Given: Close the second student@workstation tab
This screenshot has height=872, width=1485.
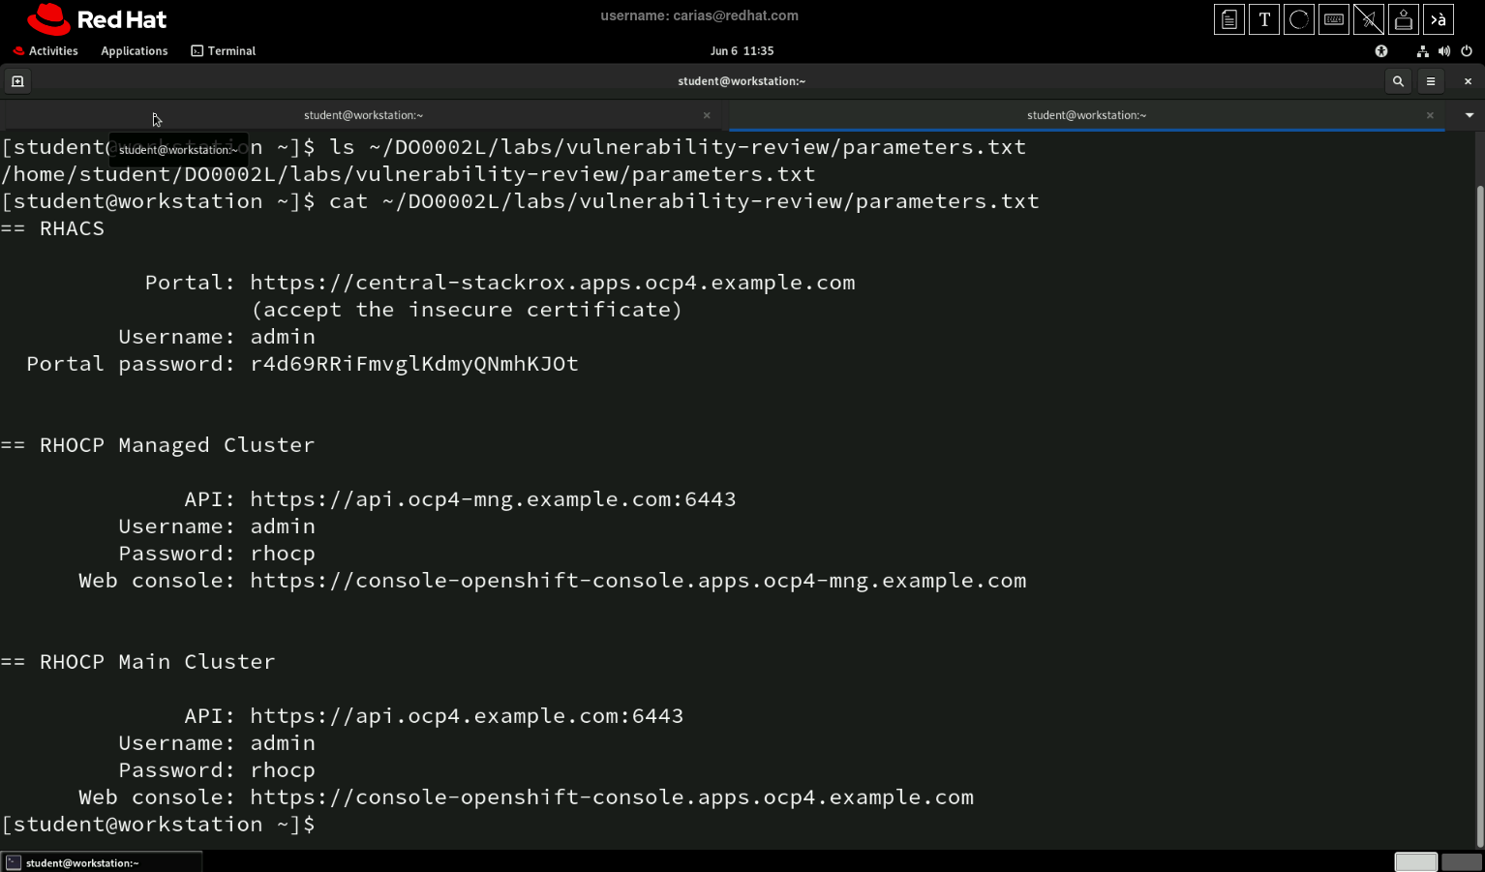Looking at the screenshot, I should (x=1430, y=115).
